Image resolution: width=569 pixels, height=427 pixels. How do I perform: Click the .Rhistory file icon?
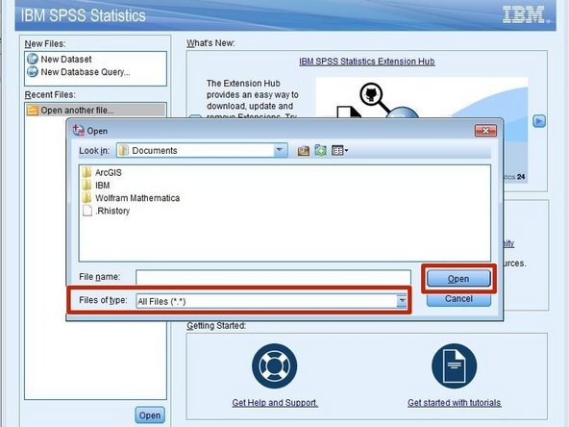coord(87,211)
